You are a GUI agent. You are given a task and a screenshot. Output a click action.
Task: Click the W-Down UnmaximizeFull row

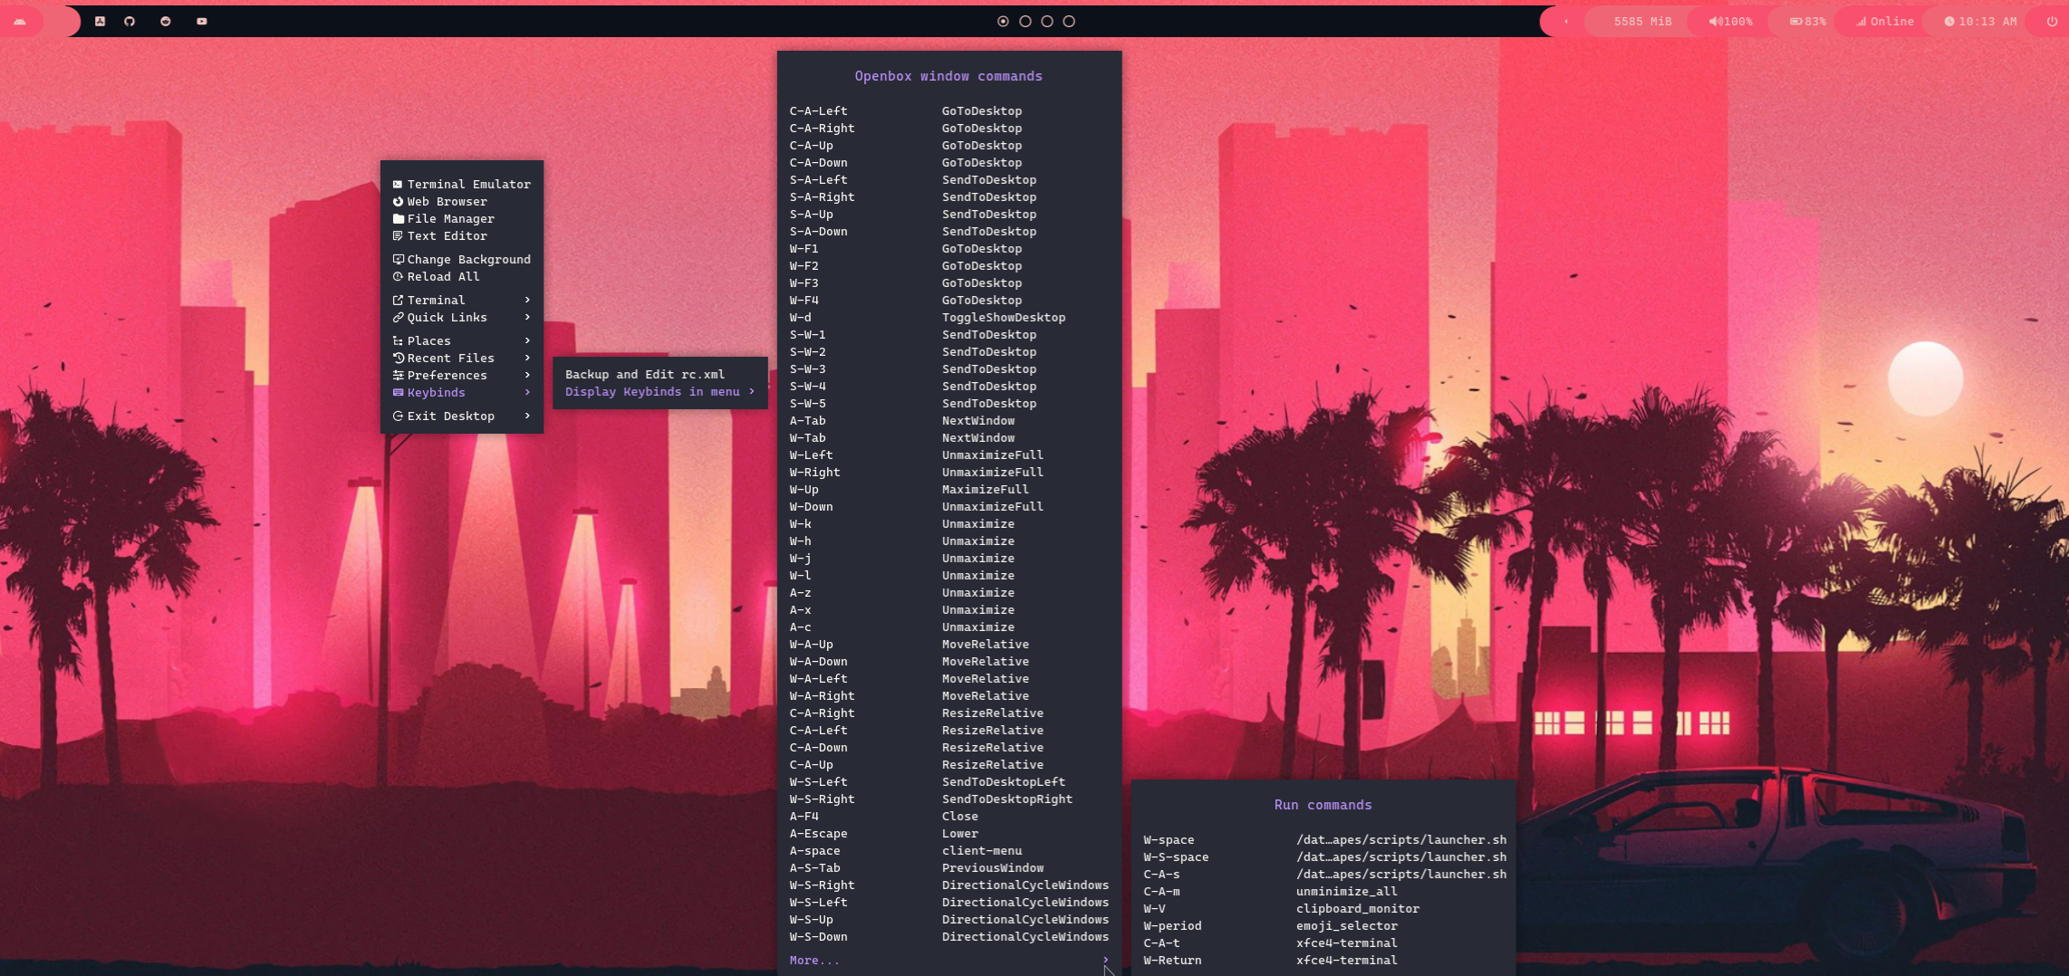pyautogui.click(x=949, y=506)
